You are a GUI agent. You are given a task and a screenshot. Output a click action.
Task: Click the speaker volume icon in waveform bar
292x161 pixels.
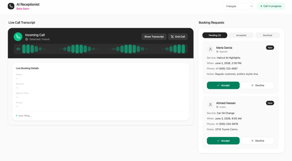[x=18, y=49]
